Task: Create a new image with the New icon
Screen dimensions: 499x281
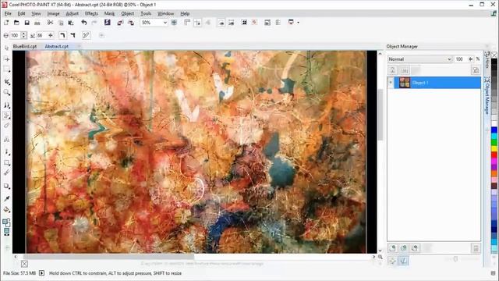Action: 6,23
